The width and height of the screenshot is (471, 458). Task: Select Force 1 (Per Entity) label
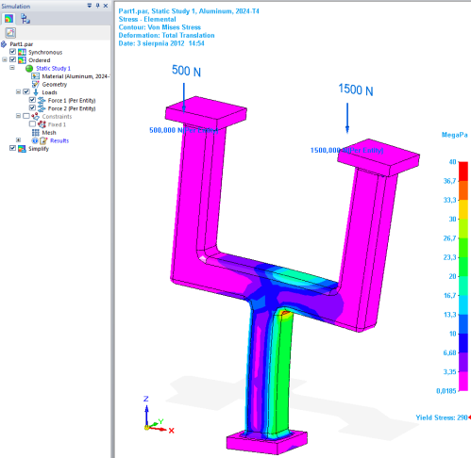point(72,101)
